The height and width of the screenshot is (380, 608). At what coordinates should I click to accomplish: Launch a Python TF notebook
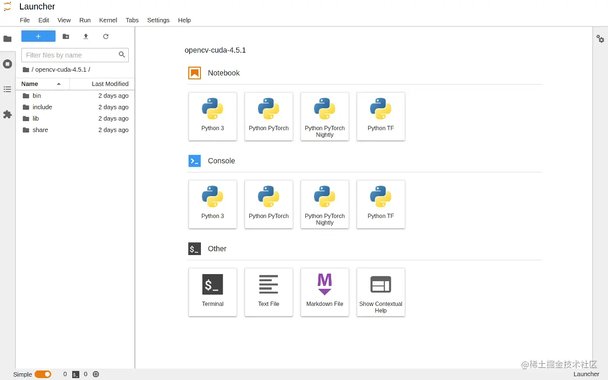(381, 116)
